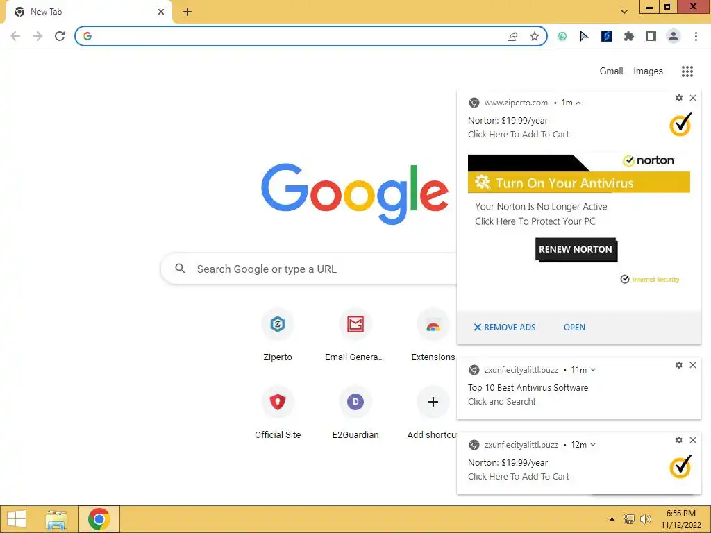Open Chrome three-dot menu
This screenshot has width=711, height=533.
click(696, 36)
